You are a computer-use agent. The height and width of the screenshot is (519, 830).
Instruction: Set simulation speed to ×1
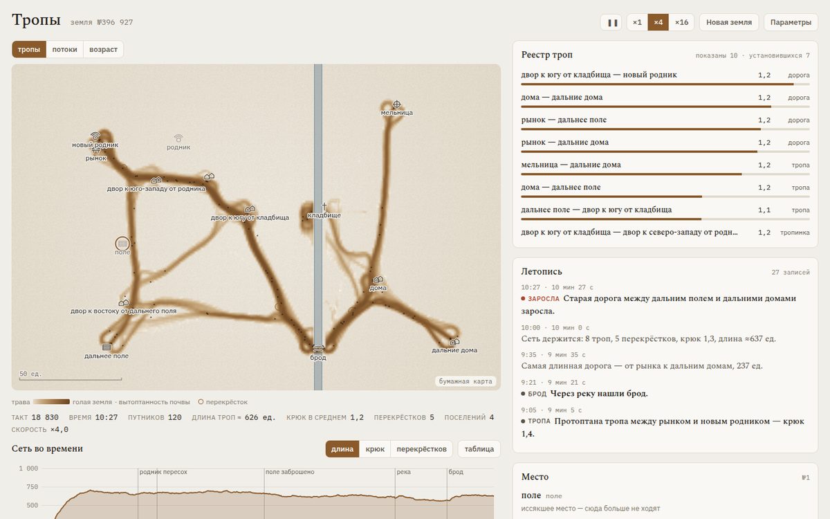(637, 22)
